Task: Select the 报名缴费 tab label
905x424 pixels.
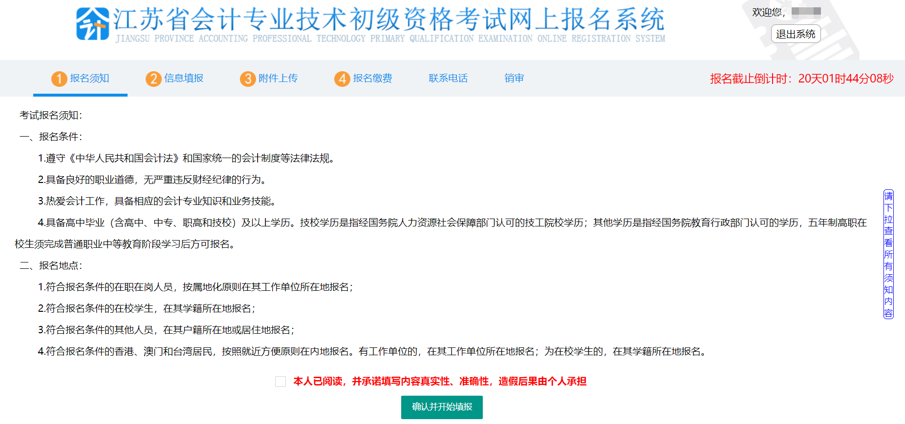Action: coord(372,79)
